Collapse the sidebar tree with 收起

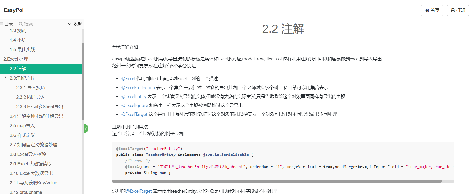point(75,24)
